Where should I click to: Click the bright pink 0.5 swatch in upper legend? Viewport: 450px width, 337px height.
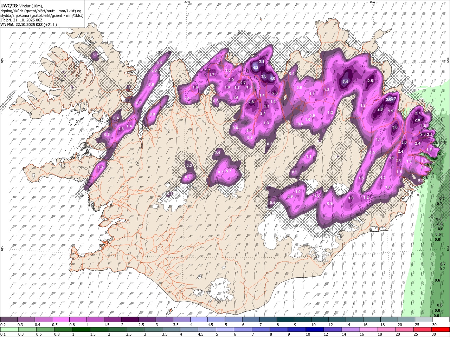(x=60, y=319)
